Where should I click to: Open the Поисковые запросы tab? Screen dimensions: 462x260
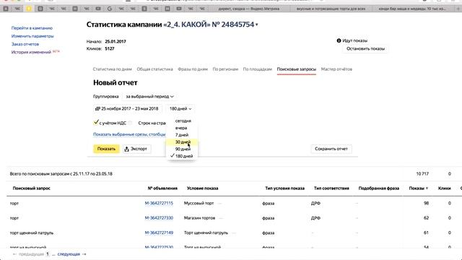(297, 69)
